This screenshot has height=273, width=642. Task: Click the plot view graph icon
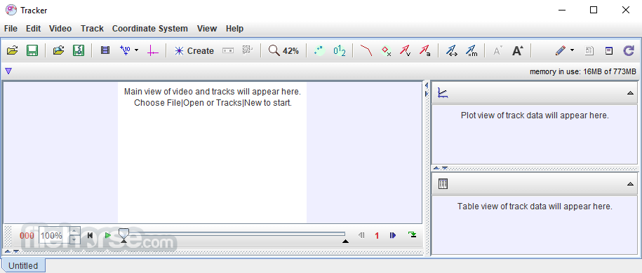pos(443,93)
